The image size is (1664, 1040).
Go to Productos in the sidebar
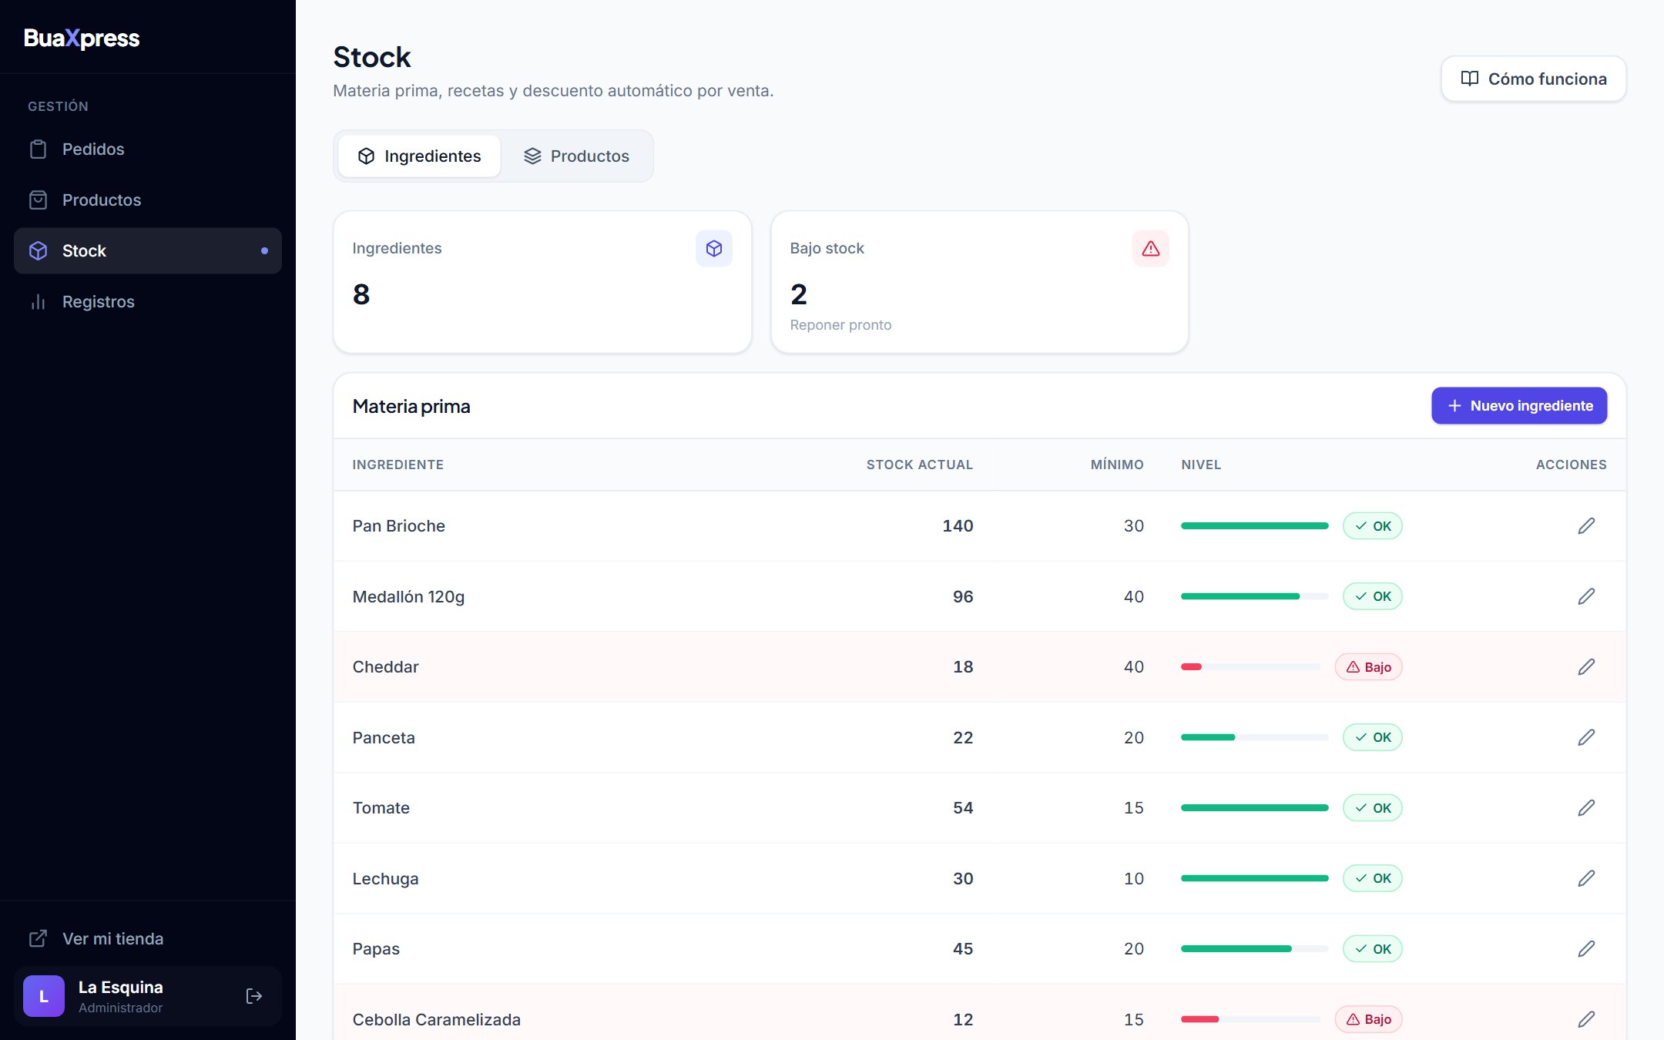click(148, 200)
